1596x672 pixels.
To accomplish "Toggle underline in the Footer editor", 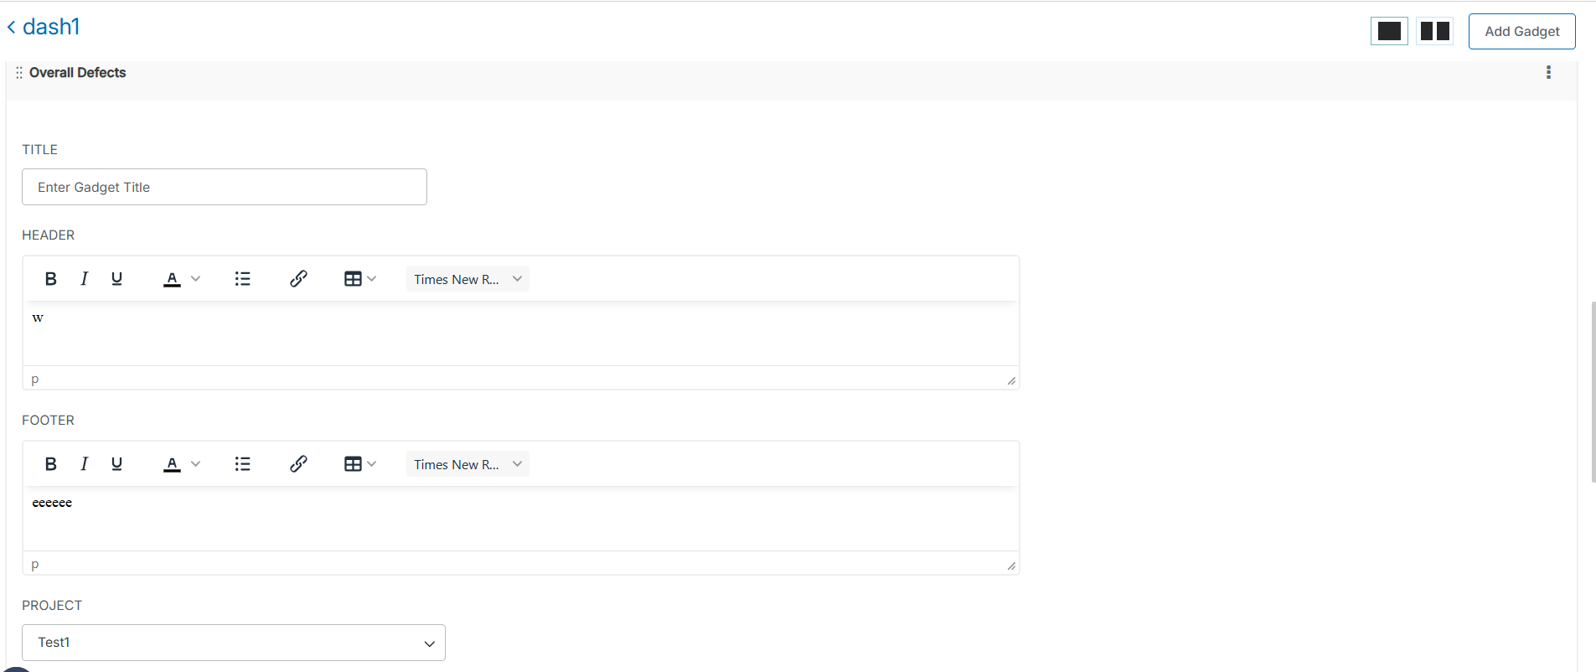I will pos(116,463).
